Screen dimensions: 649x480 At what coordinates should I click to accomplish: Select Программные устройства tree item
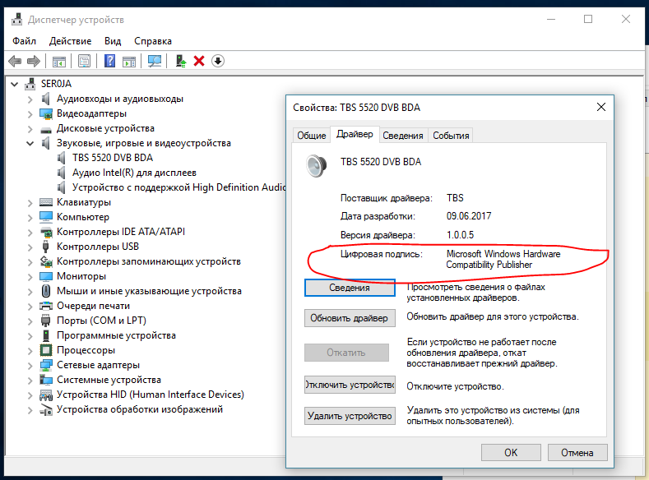[x=116, y=335]
